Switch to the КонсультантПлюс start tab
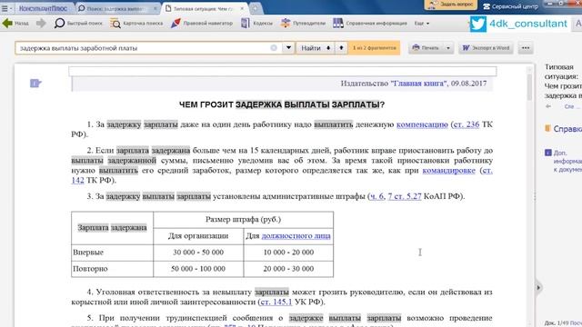Screen dimensions: 582x327 (43, 8)
